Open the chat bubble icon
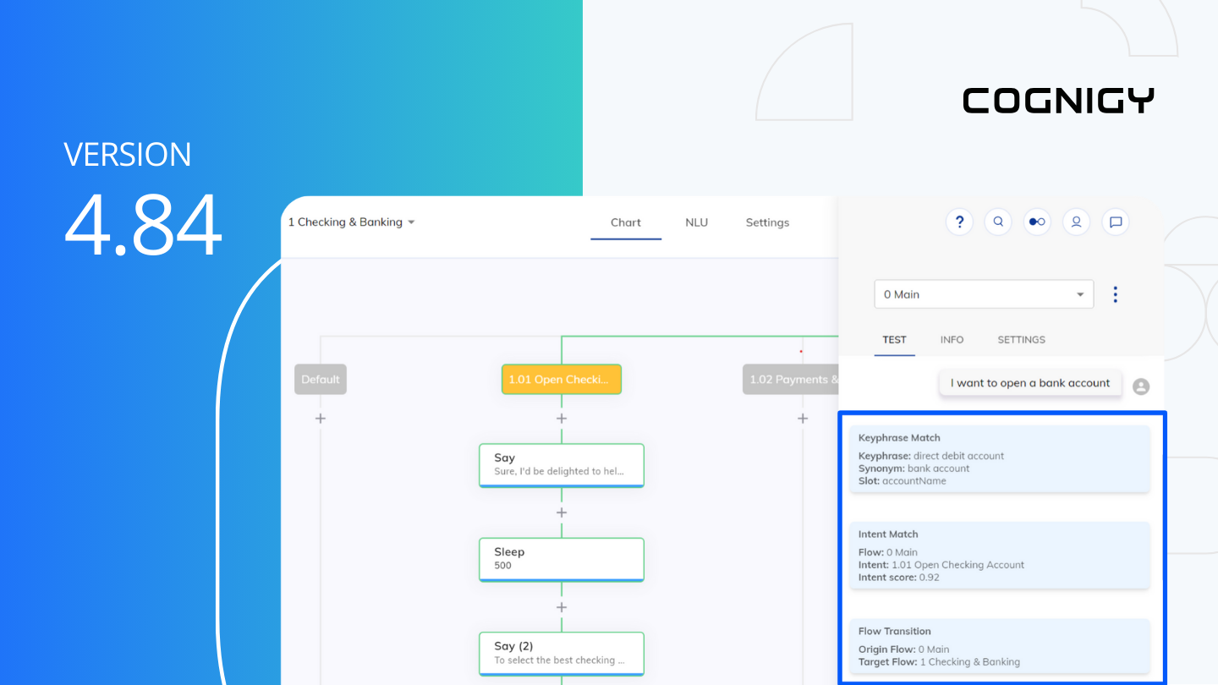Image resolution: width=1218 pixels, height=685 pixels. click(x=1116, y=222)
